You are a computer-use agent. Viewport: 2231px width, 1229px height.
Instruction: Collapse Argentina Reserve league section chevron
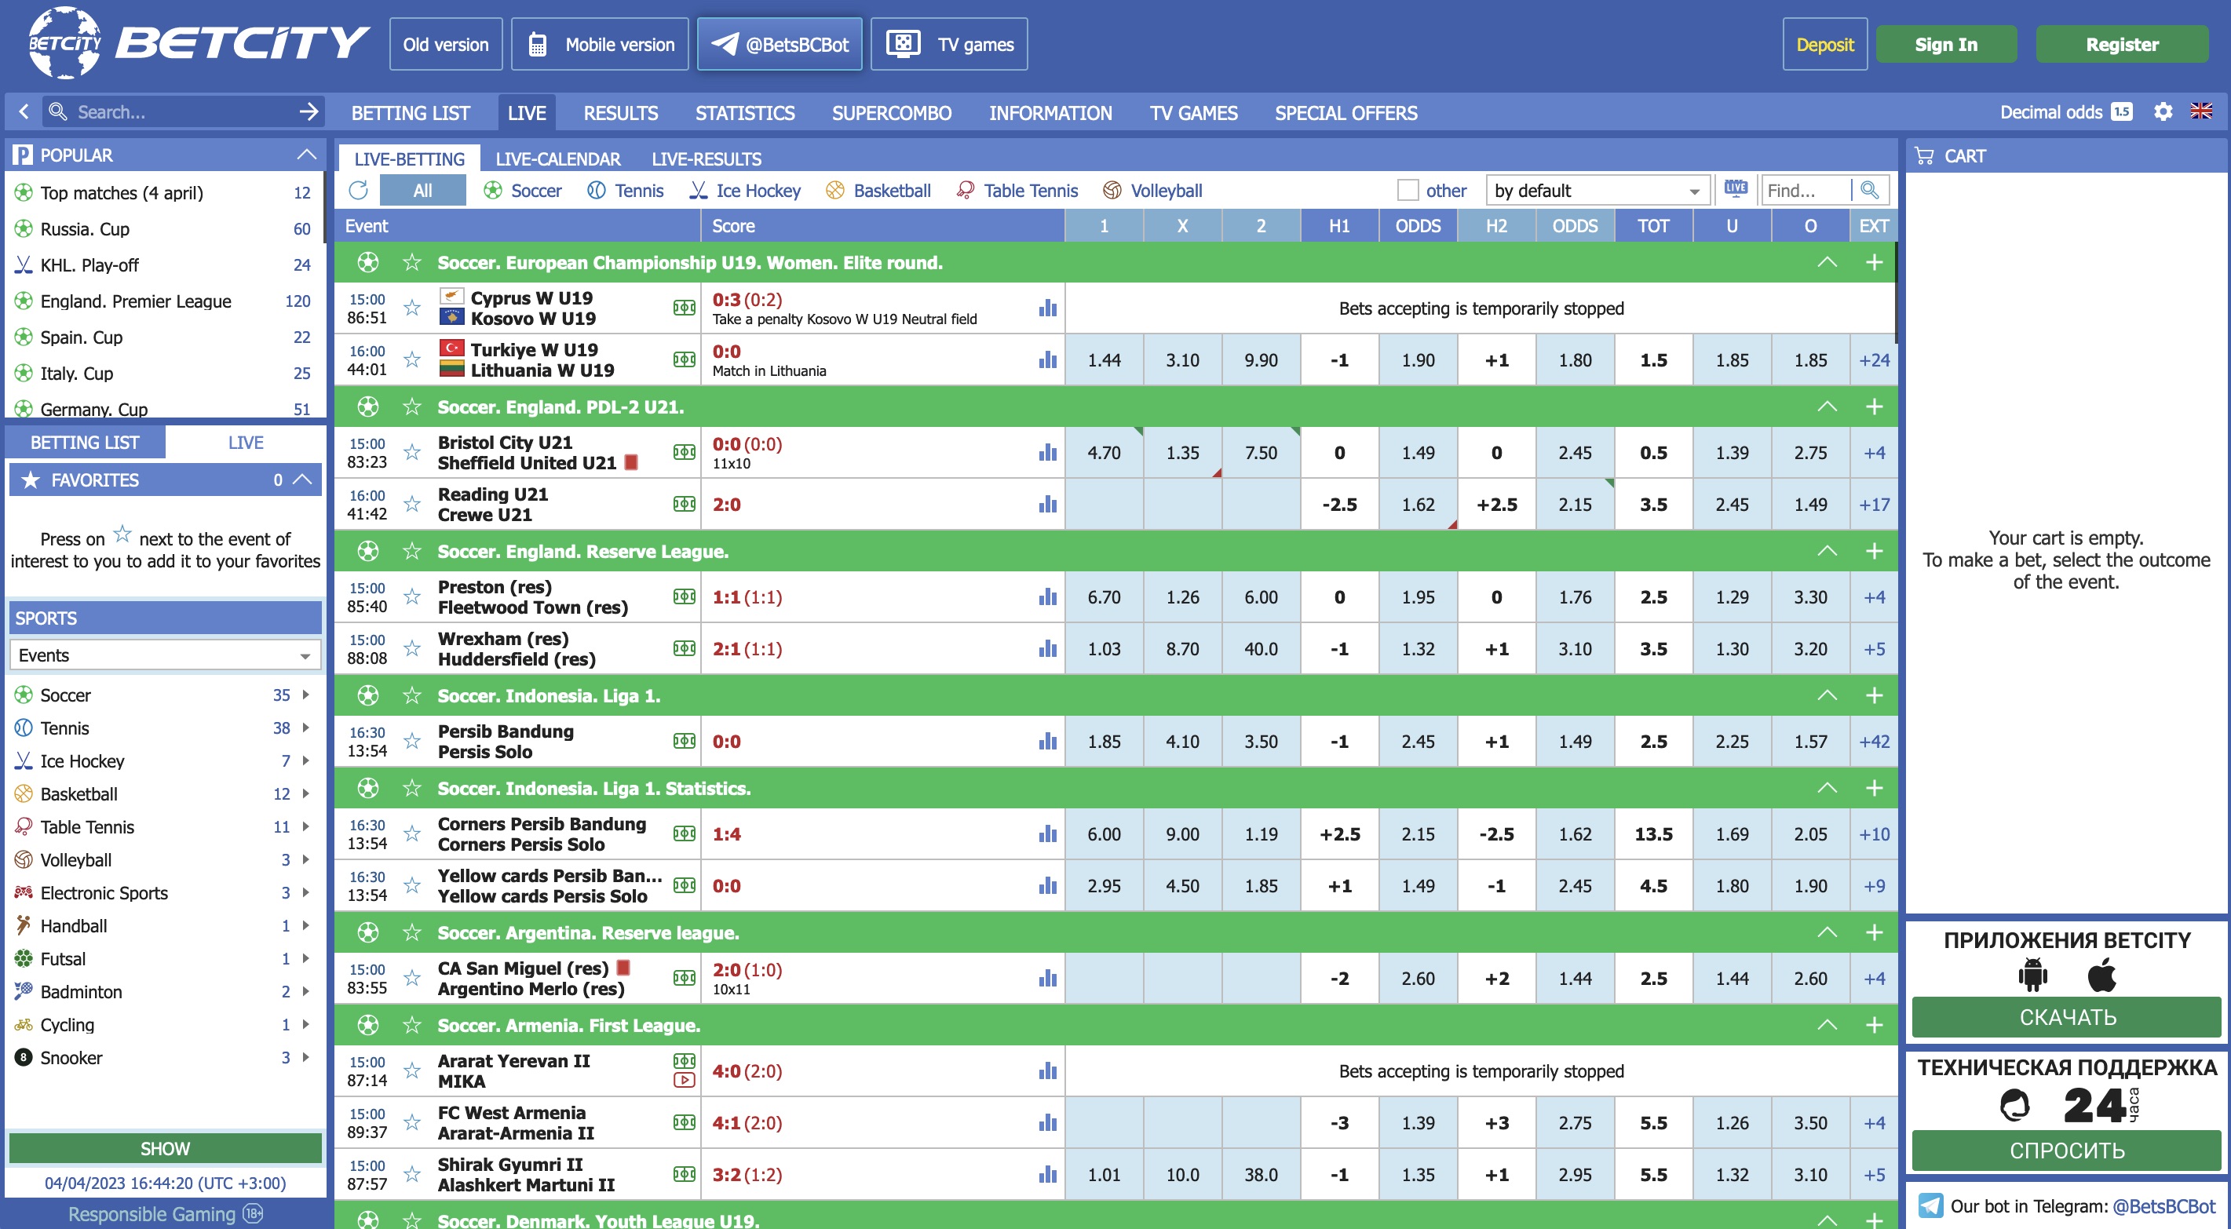point(1827,932)
